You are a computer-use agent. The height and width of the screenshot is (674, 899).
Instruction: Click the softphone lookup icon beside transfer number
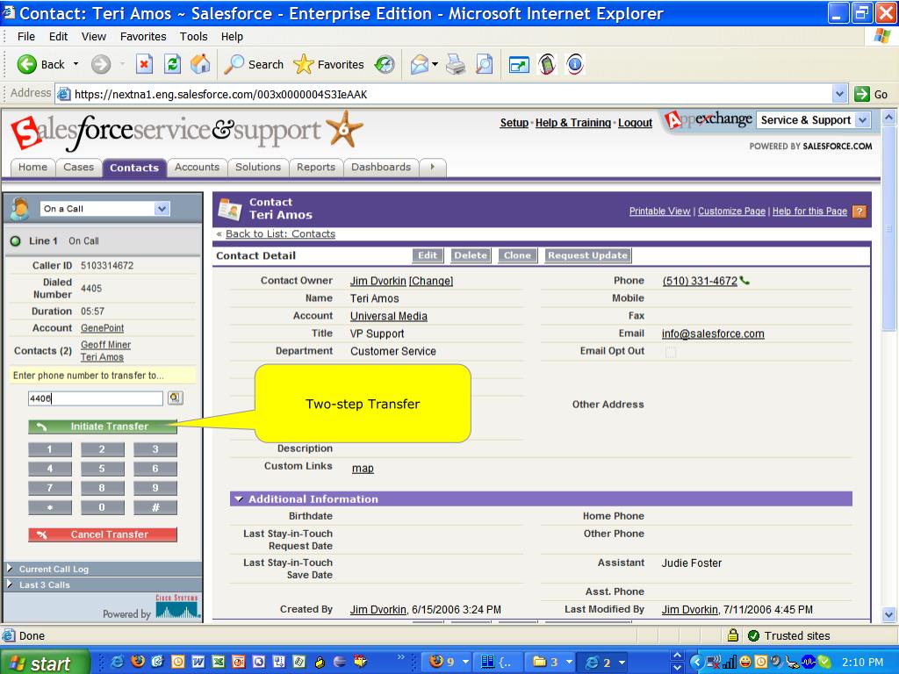(175, 398)
